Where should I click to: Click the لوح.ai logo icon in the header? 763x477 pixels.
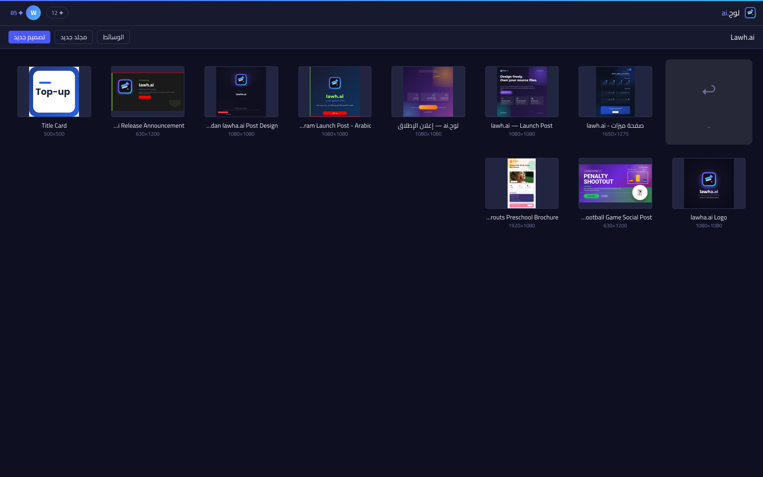[x=750, y=13]
